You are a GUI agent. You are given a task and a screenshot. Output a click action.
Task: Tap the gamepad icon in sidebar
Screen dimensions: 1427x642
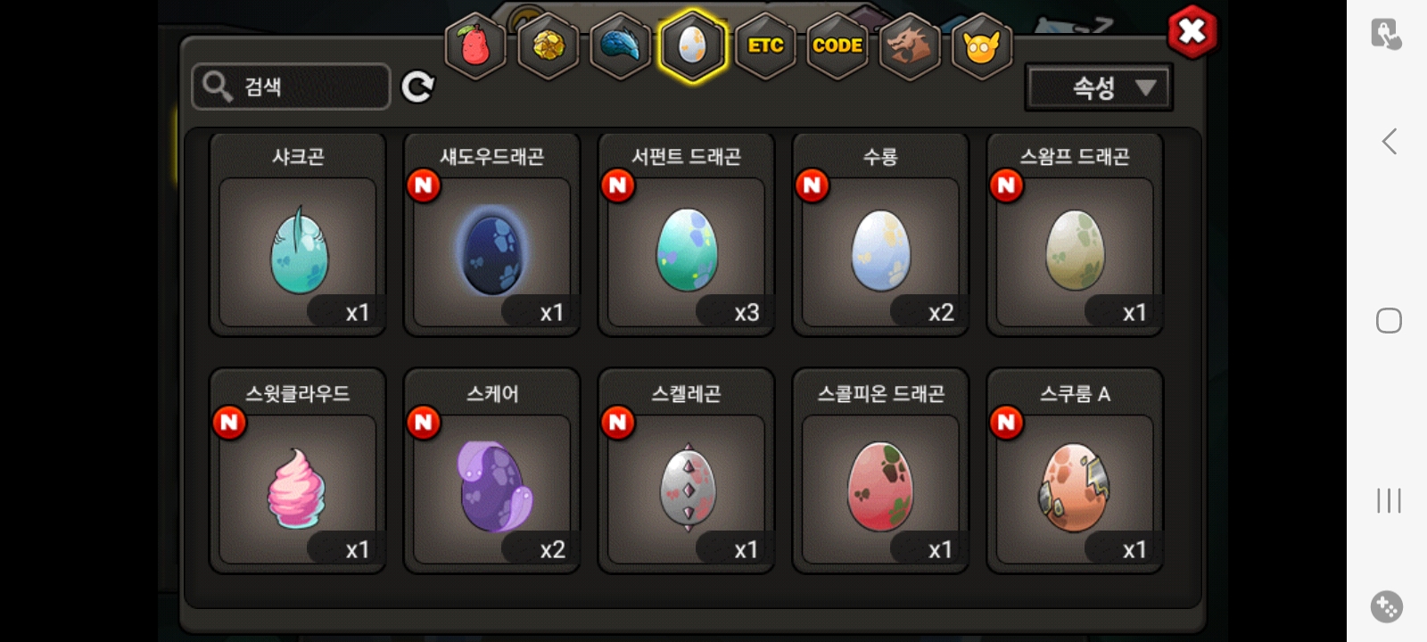pos(1387,607)
